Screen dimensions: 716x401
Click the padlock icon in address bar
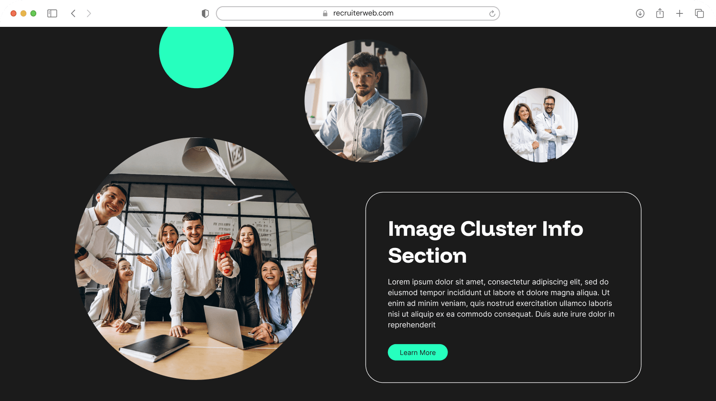325,13
